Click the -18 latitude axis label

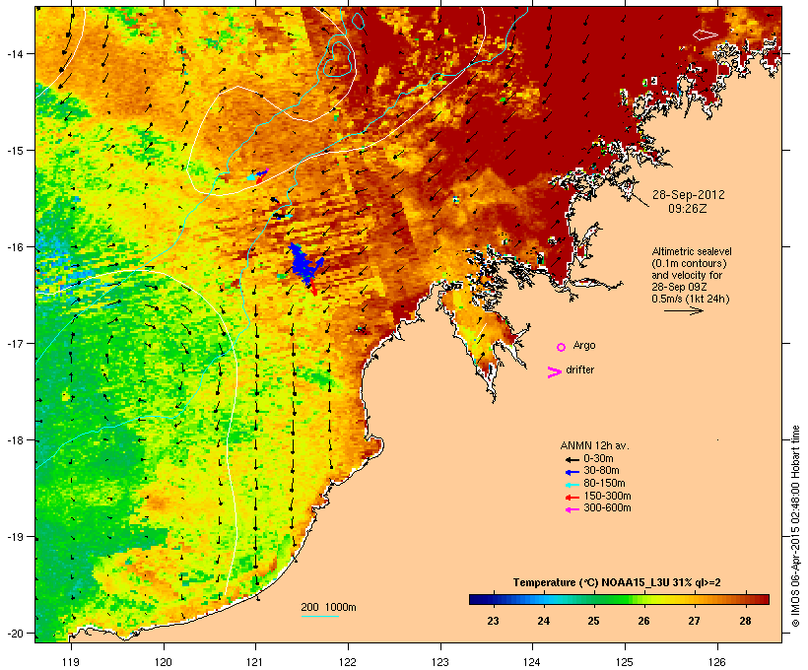click(14, 440)
